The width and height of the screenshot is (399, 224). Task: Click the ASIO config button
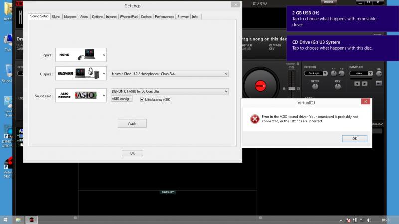coord(121,99)
